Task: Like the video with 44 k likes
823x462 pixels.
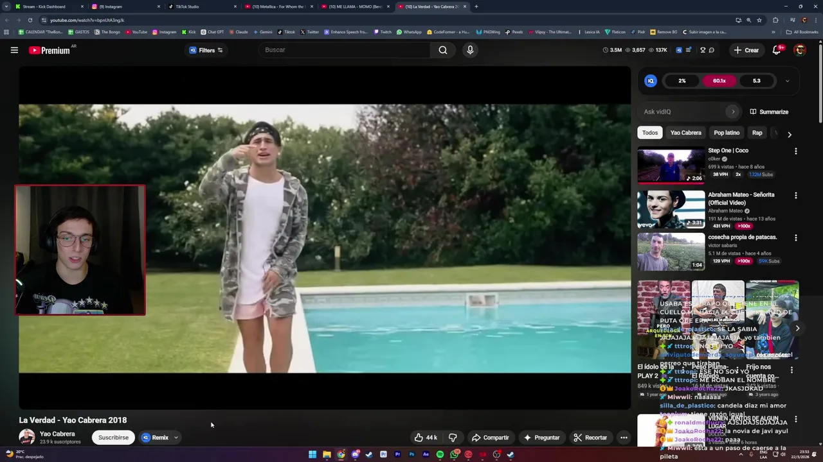Action: tap(426, 438)
